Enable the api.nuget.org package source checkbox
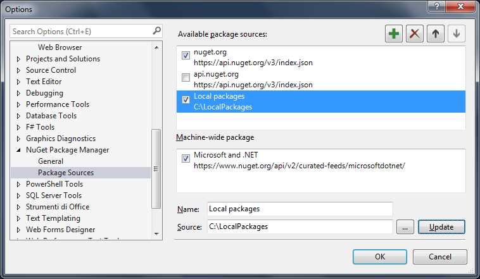Viewport: 480px width, 279px height. 186,77
